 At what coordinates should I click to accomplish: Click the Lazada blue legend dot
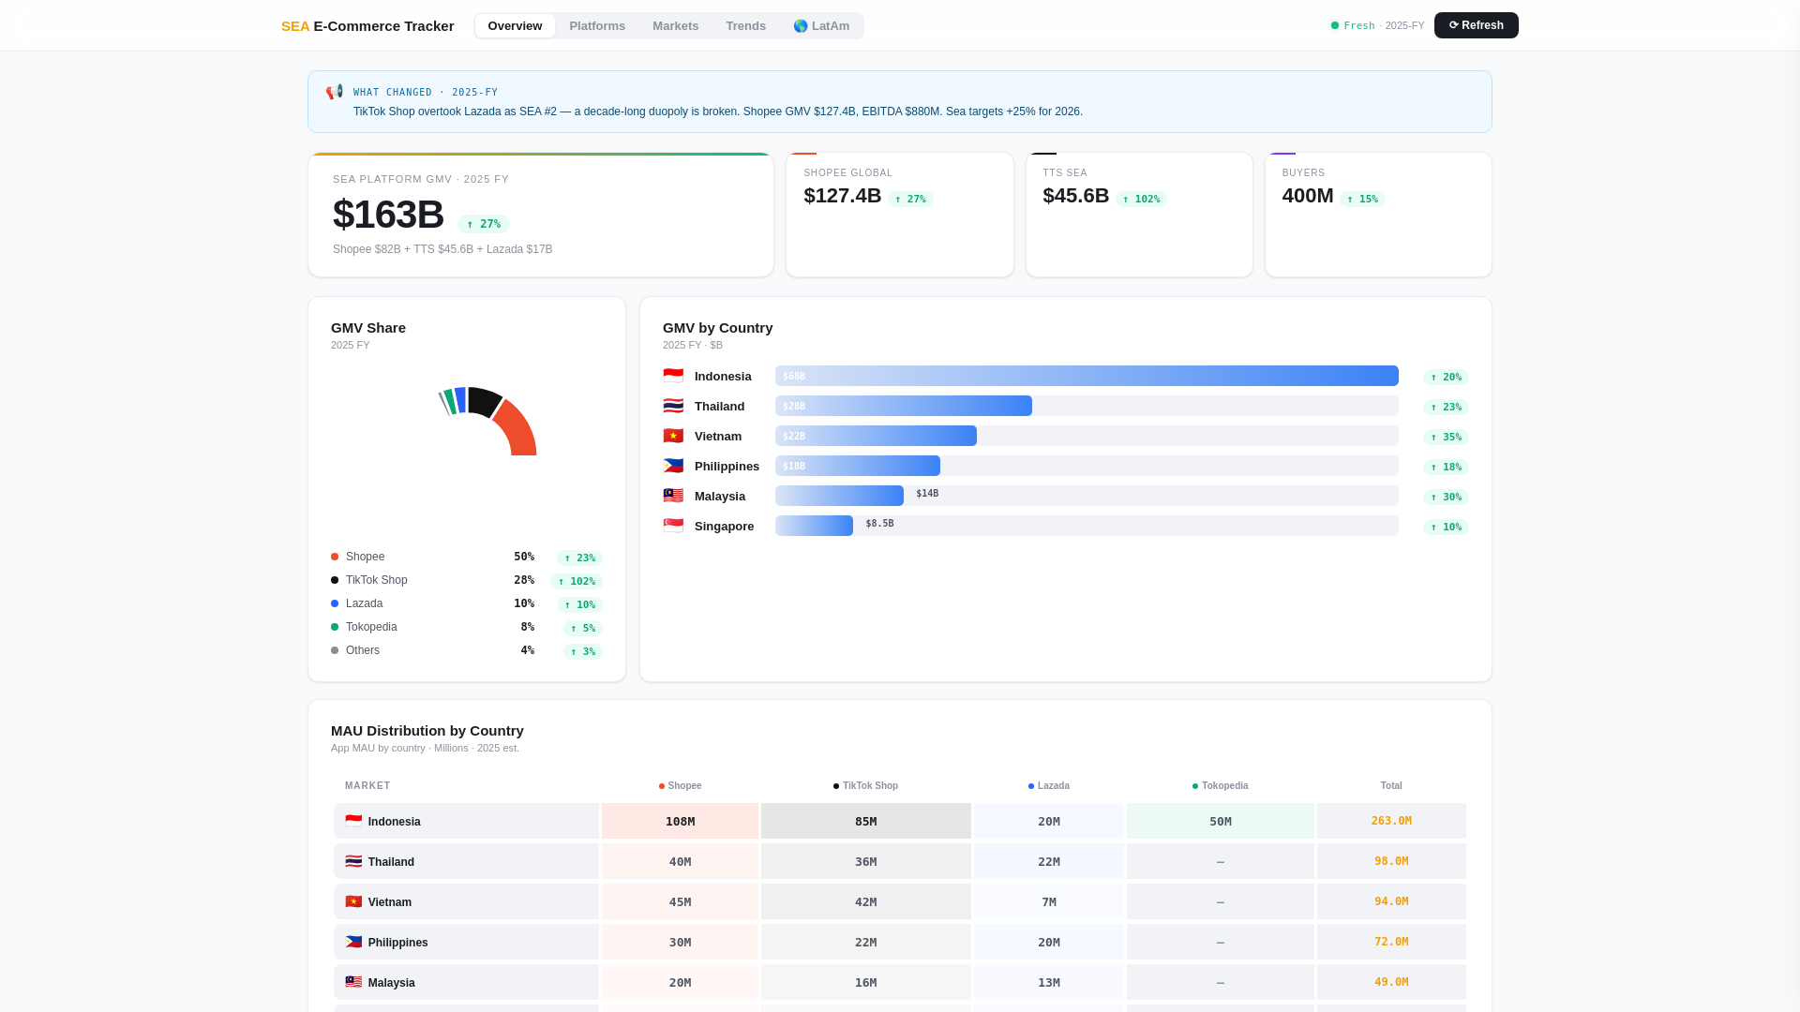[335, 603]
